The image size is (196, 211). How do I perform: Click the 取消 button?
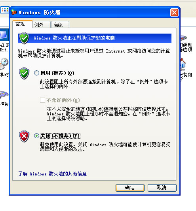(x=162, y=188)
